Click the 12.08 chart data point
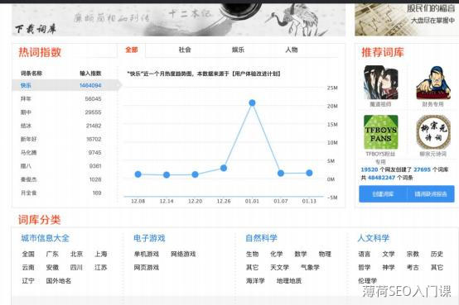459x305 pixels. [138, 174]
